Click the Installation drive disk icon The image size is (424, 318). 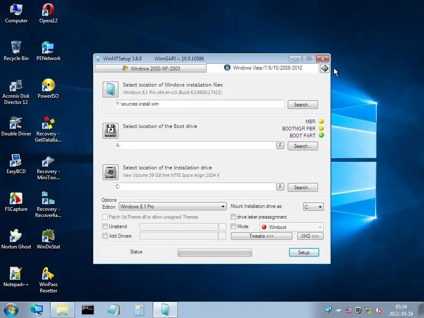[110, 172]
